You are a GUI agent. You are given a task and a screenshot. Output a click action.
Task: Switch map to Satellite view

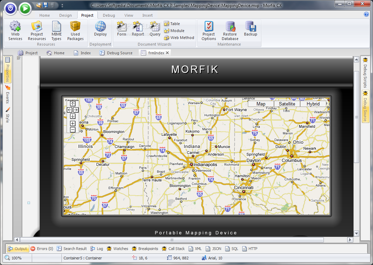pyautogui.click(x=287, y=104)
